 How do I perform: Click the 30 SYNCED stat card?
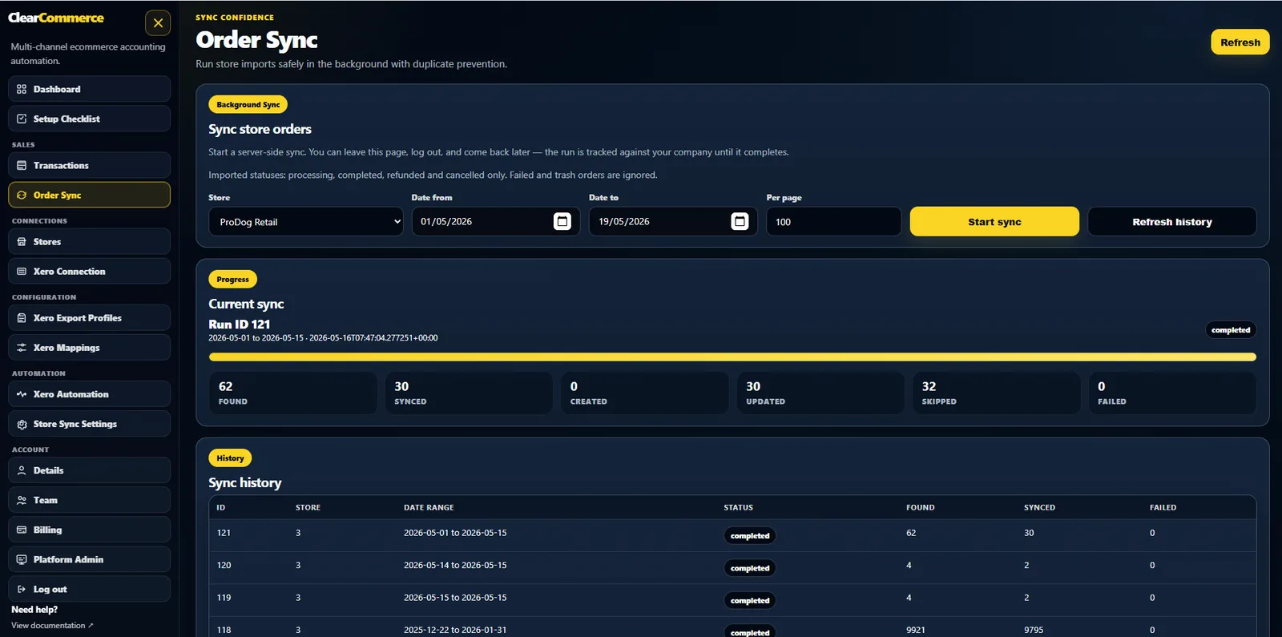point(469,393)
